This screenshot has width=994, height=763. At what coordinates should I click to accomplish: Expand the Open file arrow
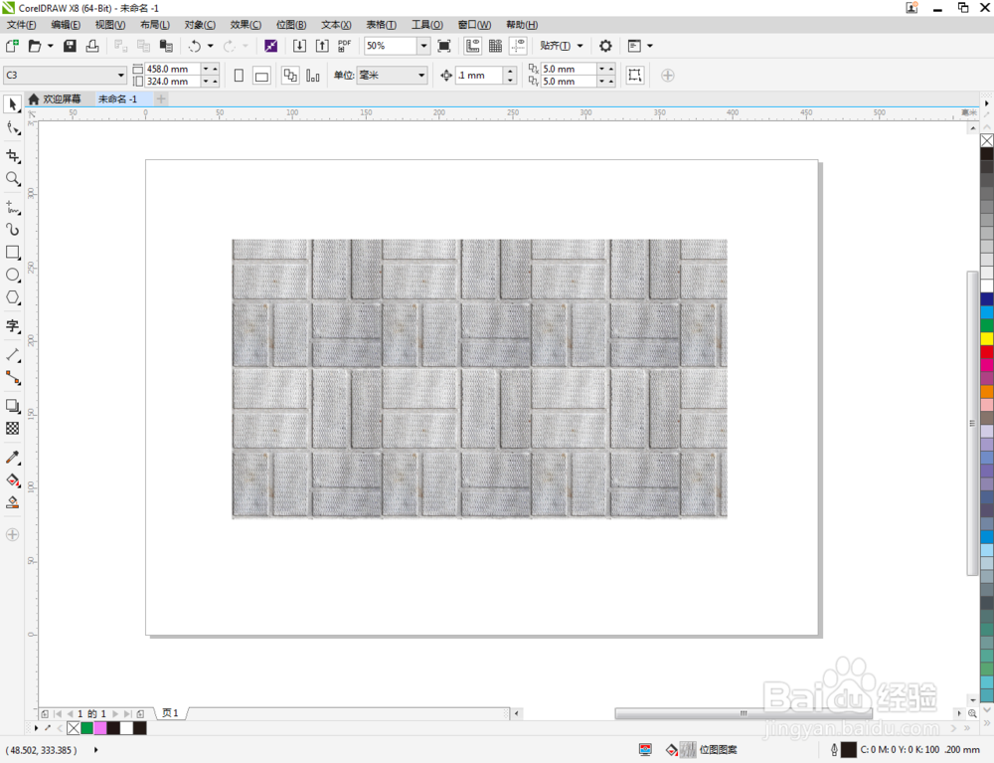click(x=50, y=46)
